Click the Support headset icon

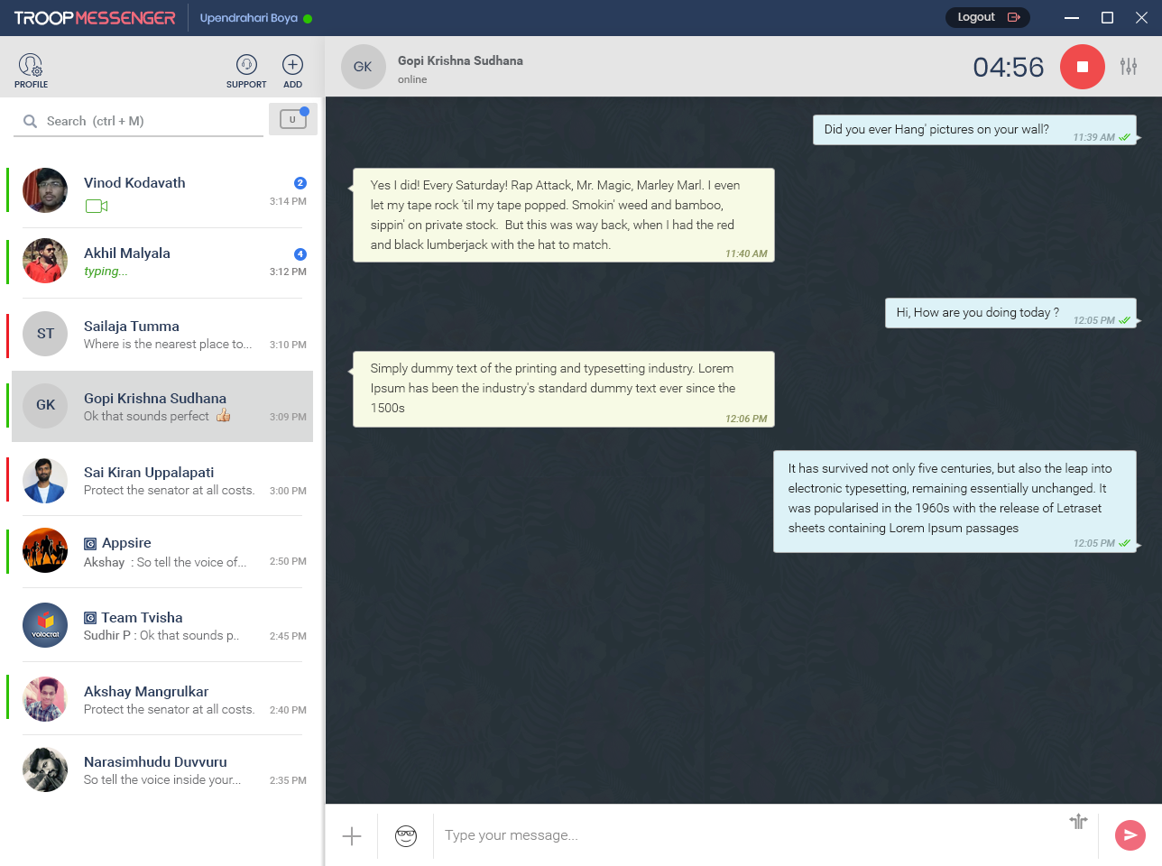pos(246,65)
